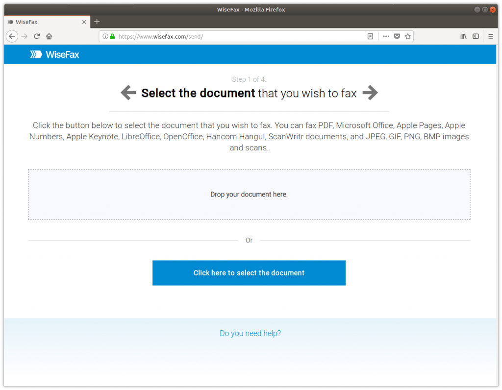Maximize the Firefox window
The height and width of the screenshot is (390, 502).
pyautogui.click(x=485, y=10)
